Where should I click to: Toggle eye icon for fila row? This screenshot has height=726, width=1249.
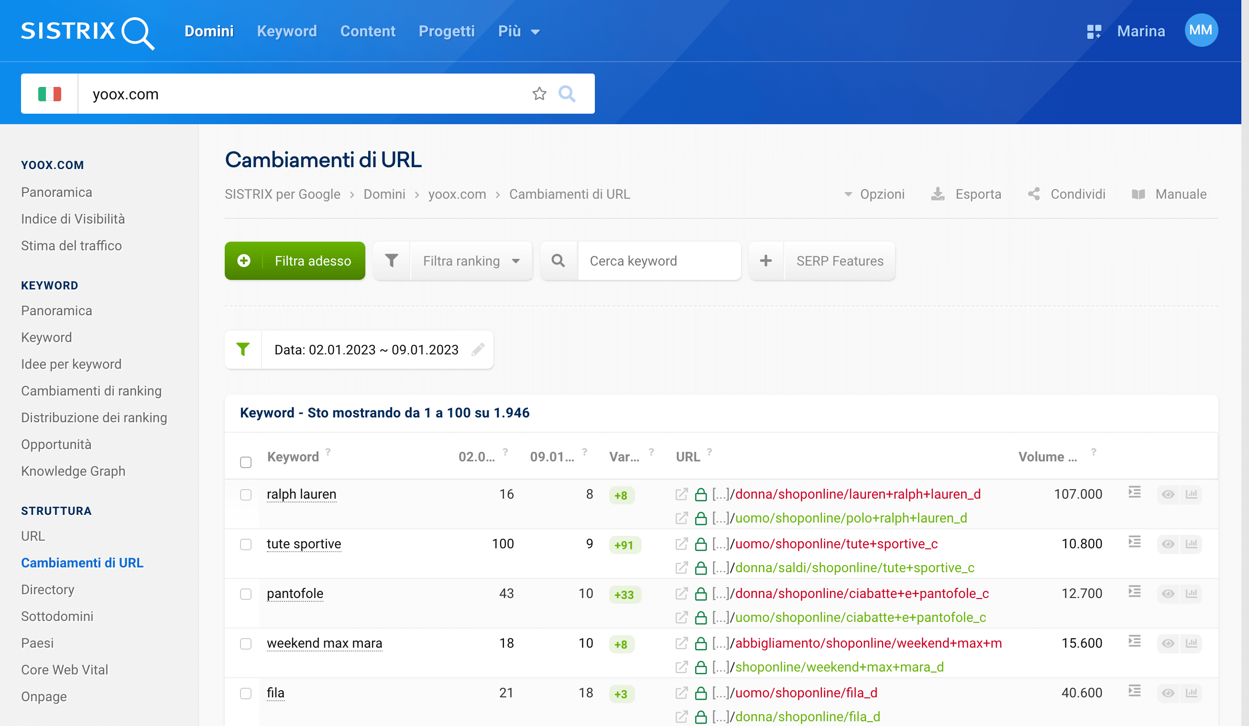tap(1167, 693)
